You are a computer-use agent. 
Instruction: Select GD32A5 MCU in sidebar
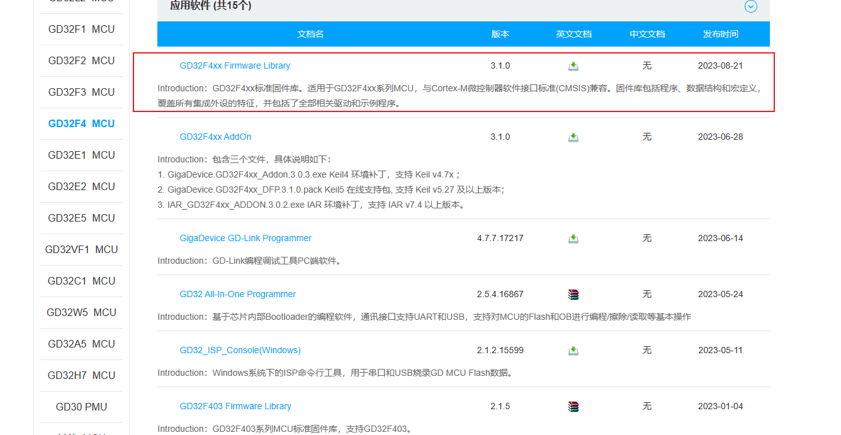82,344
